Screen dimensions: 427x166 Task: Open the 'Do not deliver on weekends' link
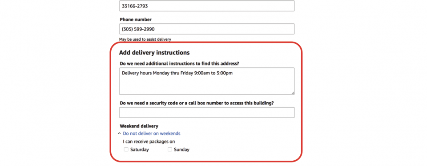tap(152, 133)
